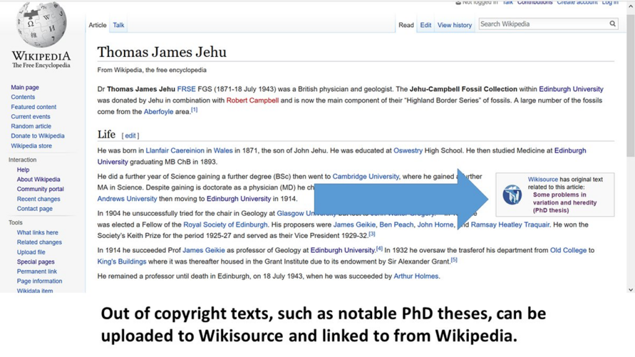Open Related changes link
The width and height of the screenshot is (635, 357).
(x=39, y=242)
